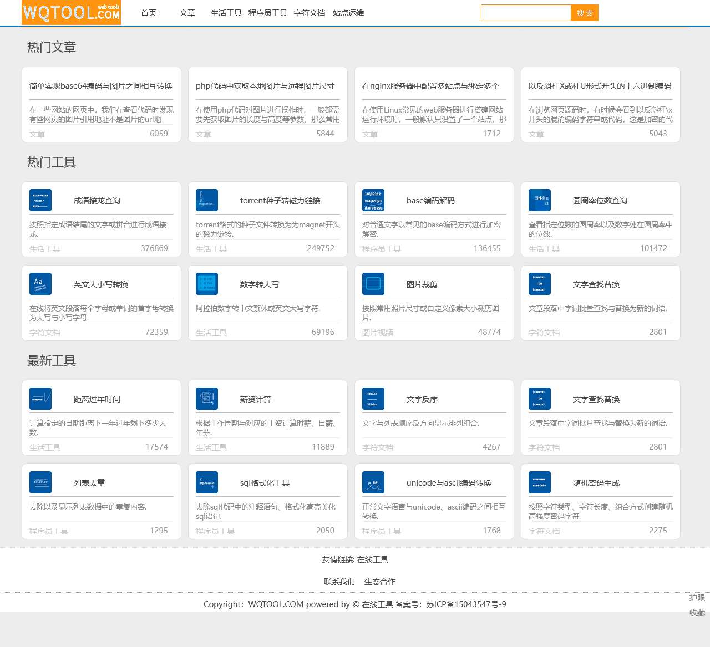Screen dimensions: 710x647
Task: Click the WQTOOL.COM web tools logo
Action: coord(71,13)
